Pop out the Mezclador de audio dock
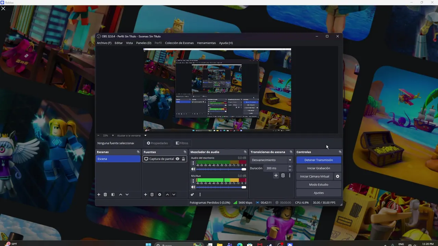438x246 pixels. 245,152
